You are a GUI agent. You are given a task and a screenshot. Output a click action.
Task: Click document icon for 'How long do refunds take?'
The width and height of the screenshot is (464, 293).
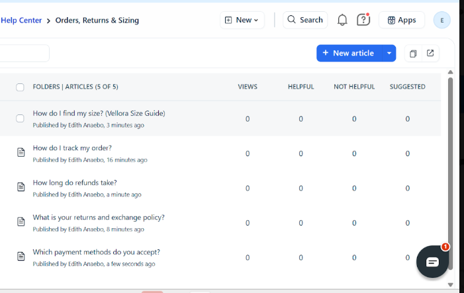point(21,187)
